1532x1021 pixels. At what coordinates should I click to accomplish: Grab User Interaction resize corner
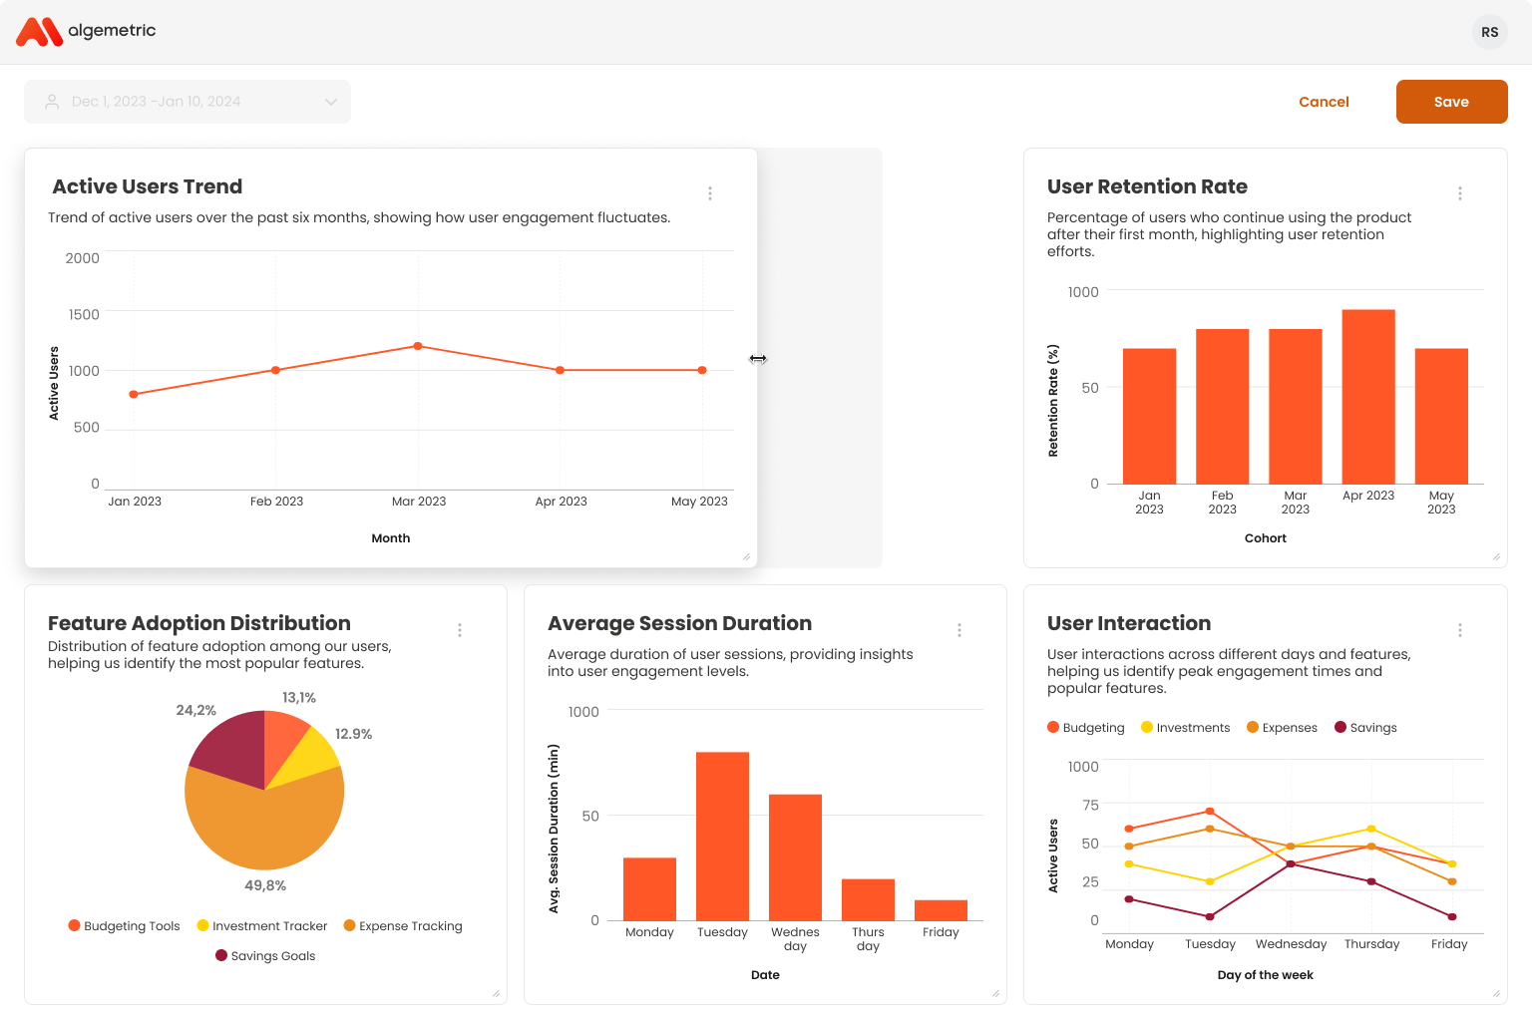click(1496, 993)
